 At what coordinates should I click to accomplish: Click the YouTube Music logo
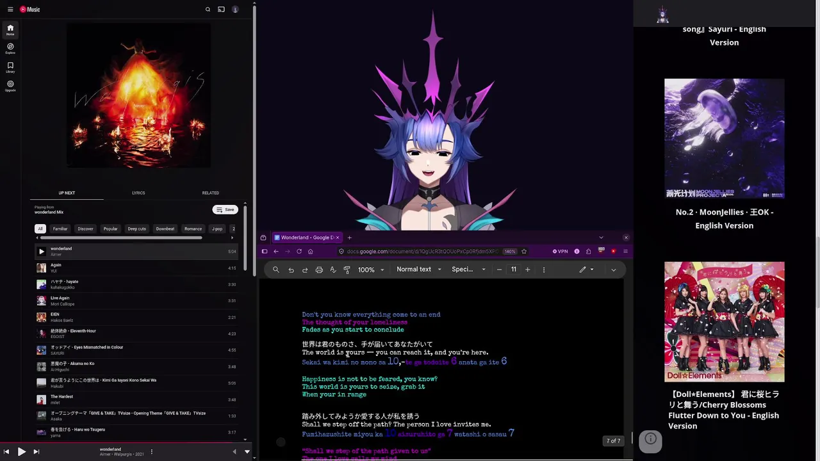(29, 10)
